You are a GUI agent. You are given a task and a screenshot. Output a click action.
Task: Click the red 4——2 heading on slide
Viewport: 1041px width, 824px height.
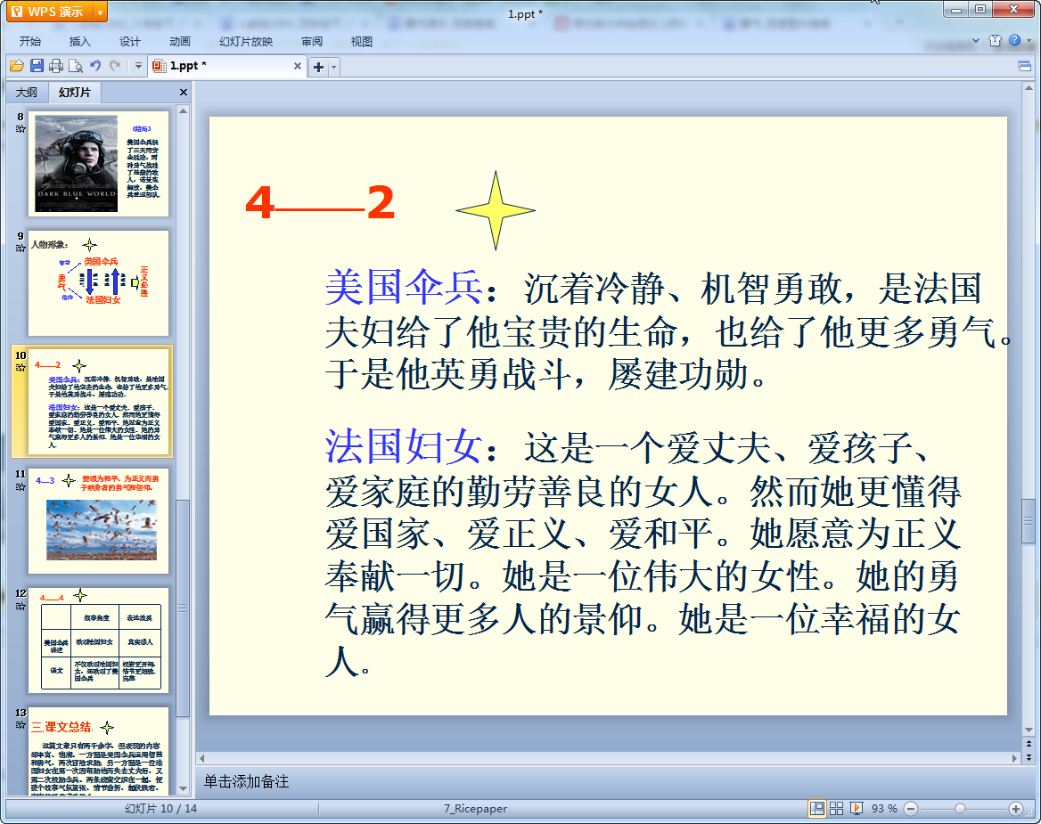click(x=320, y=202)
